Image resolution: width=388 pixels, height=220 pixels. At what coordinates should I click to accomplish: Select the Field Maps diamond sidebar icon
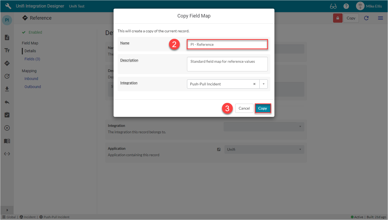pyautogui.click(x=7, y=63)
